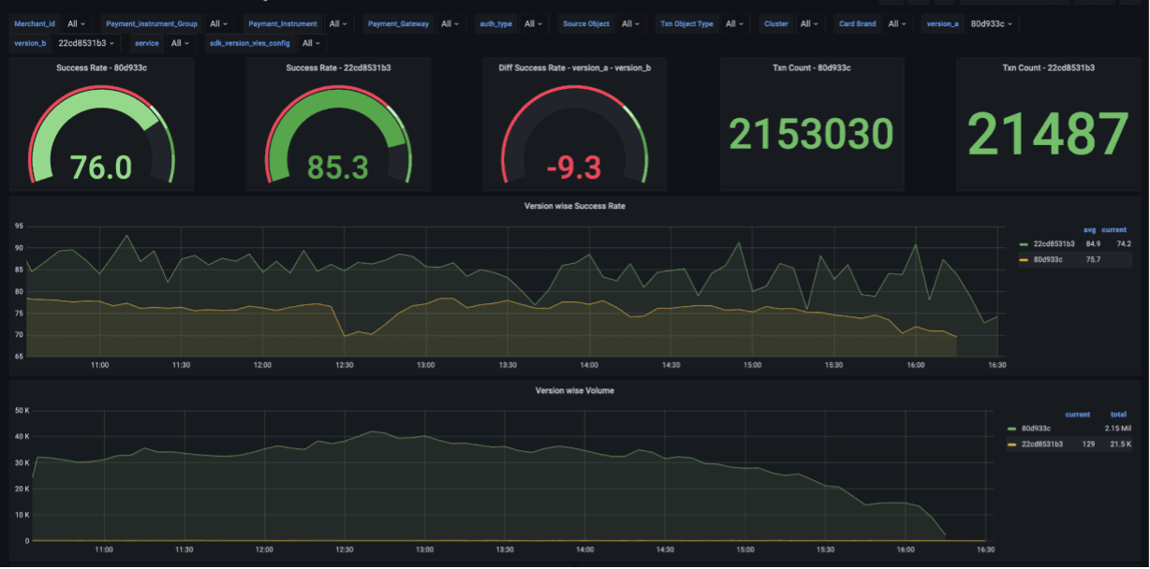Screen dimensions: 1150x569
Task: Select version_b dropdown showing 22cd8531b3
Action: [x=86, y=43]
